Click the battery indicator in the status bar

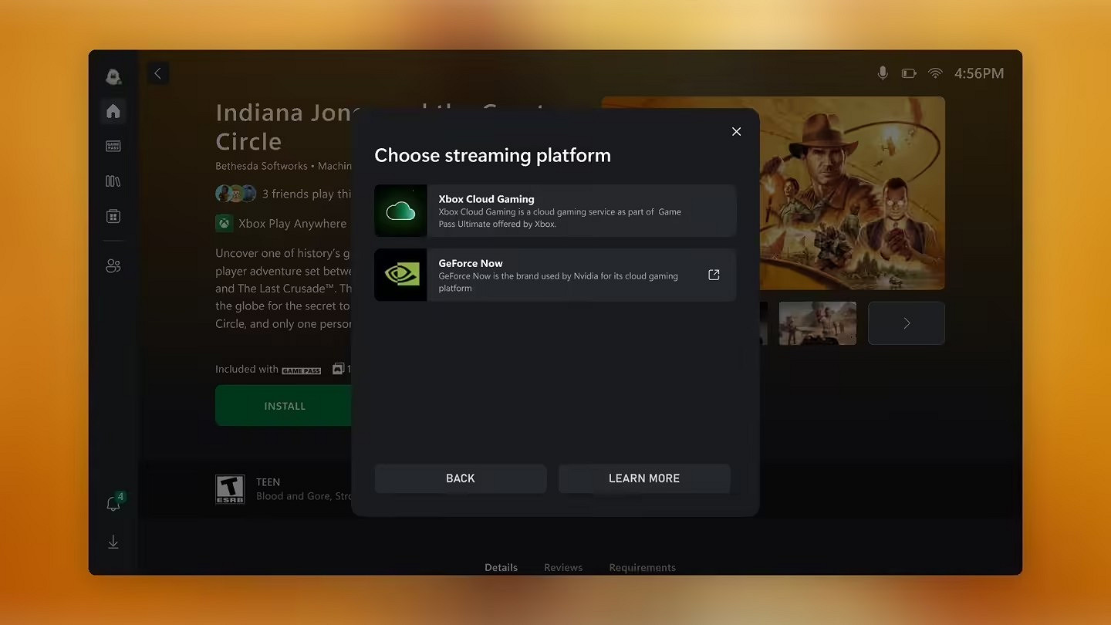pyautogui.click(x=908, y=73)
